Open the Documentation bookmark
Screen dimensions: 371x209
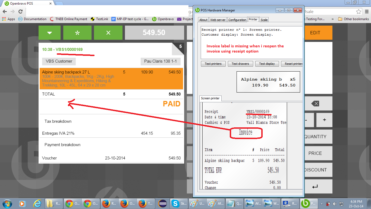pos(32,19)
